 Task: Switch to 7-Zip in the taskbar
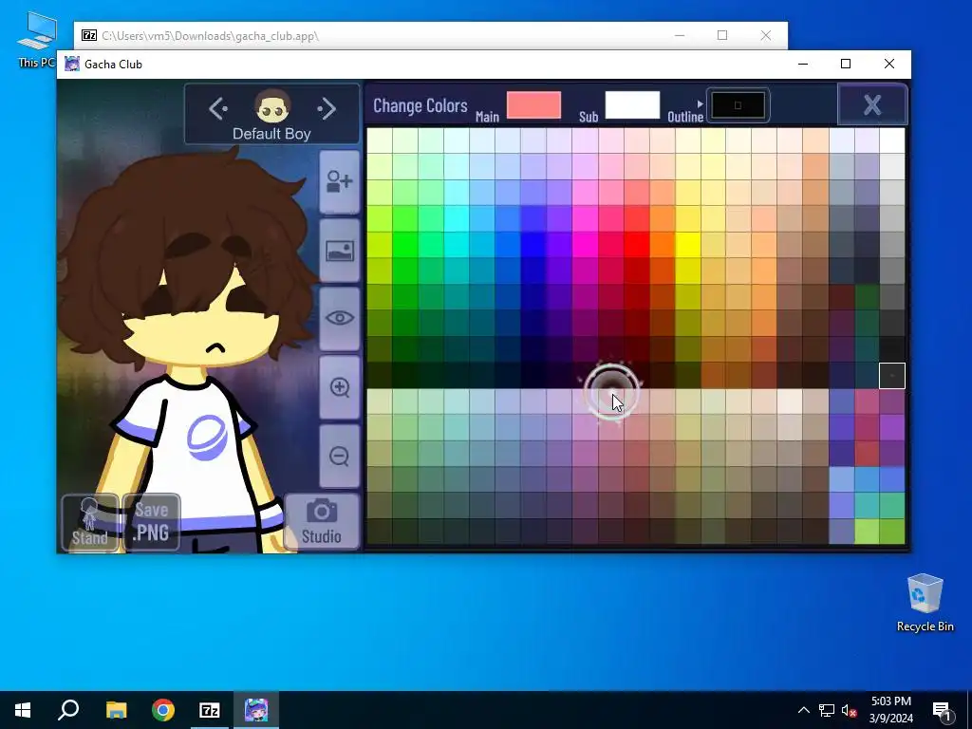[x=210, y=710]
